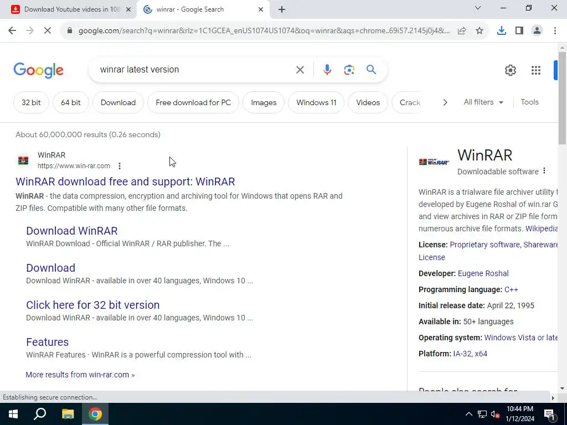Open WinRAR download free and support result
This screenshot has height=425, width=567.
[x=125, y=182]
